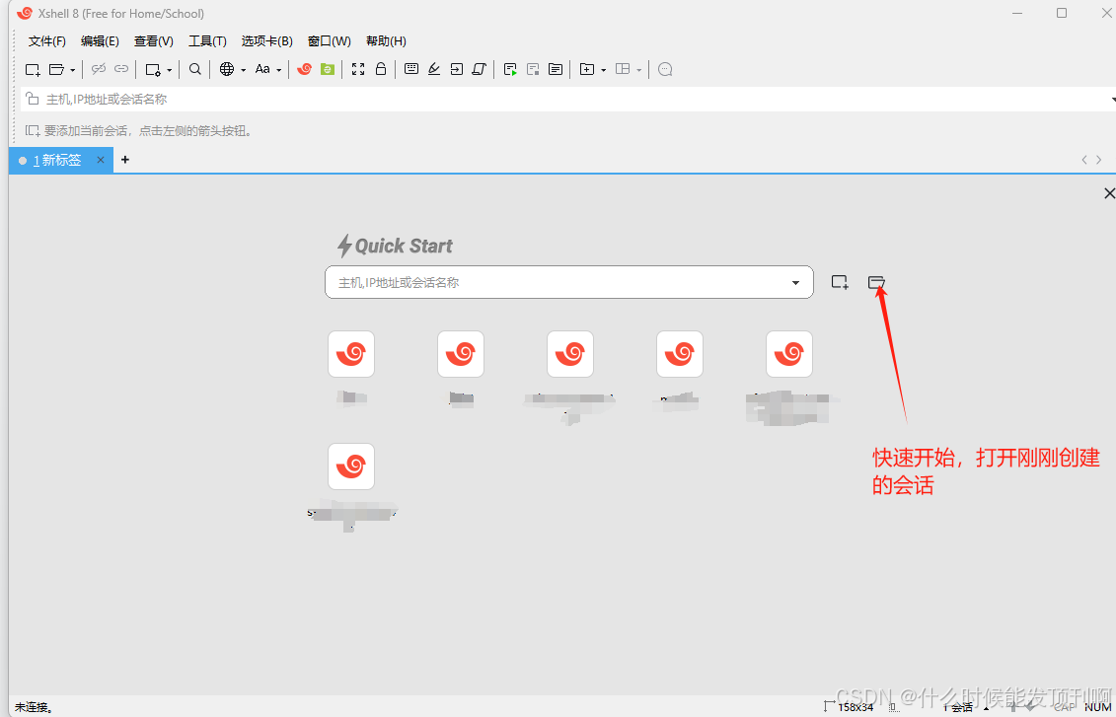Click the tab strip left scroll arrow
This screenshot has width=1116, height=717.
click(1084, 160)
